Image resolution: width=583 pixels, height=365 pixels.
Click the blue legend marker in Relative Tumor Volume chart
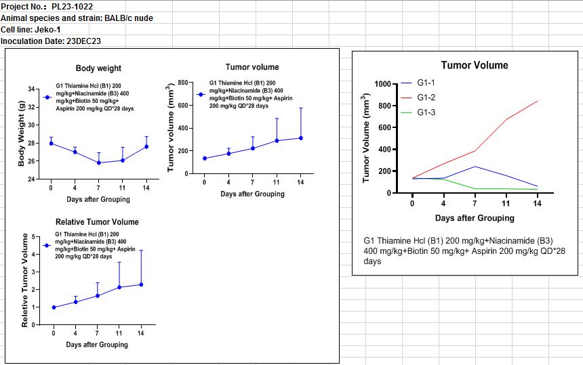coord(47,245)
